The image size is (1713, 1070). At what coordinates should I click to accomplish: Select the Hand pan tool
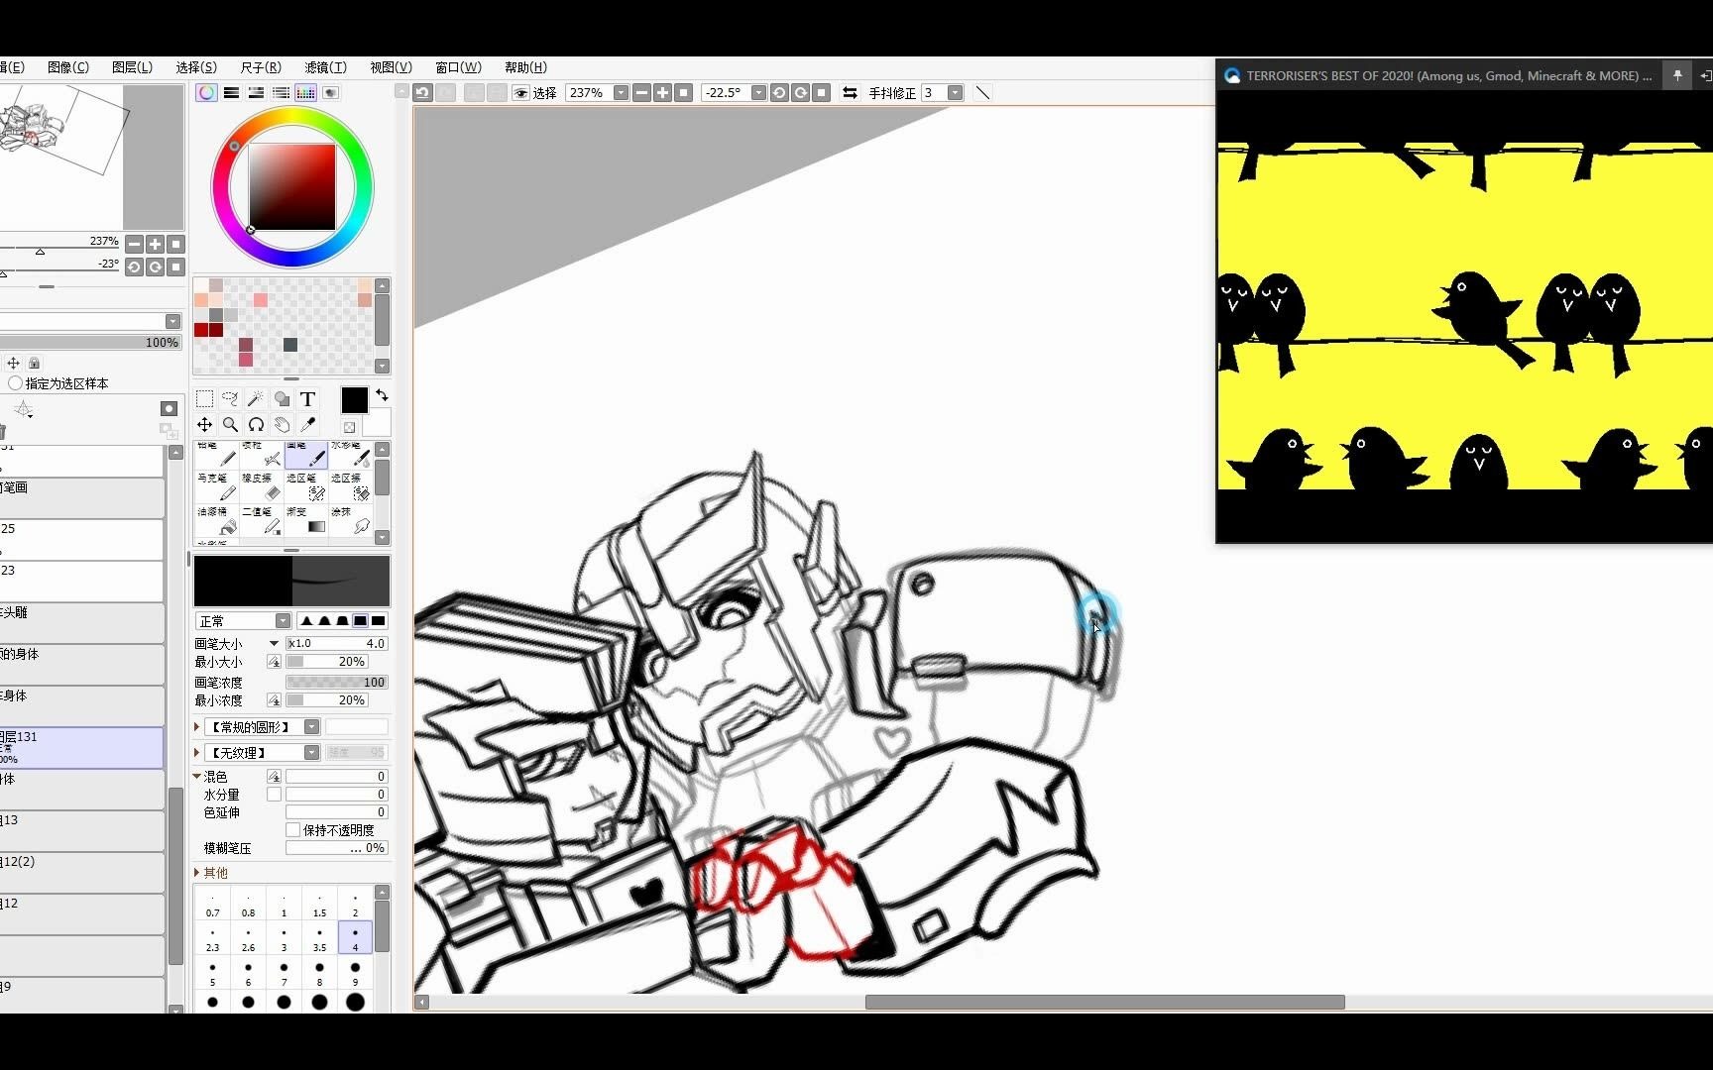[282, 425]
